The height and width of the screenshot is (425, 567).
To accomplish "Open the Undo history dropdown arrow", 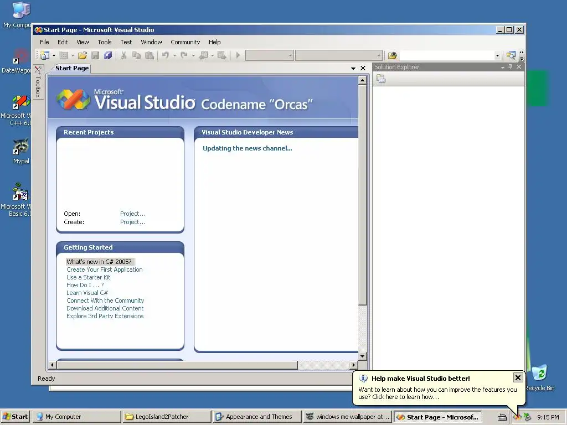I will click(x=174, y=55).
